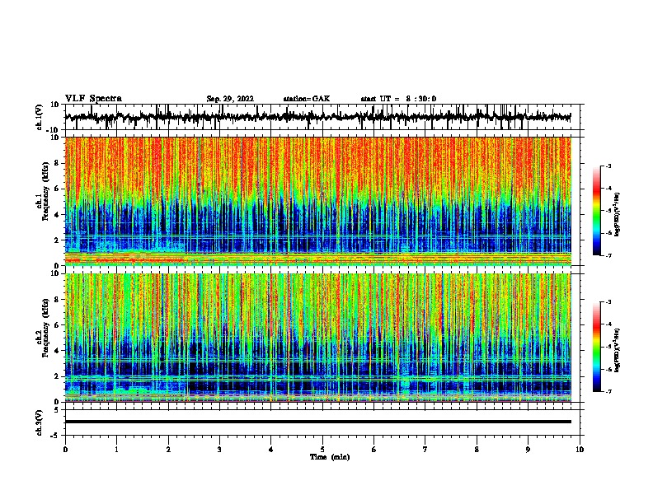This screenshot has height=504, width=653.
Task: Click ch.2 frequency axis "4" kHz tick label
Action: coord(57,351)
